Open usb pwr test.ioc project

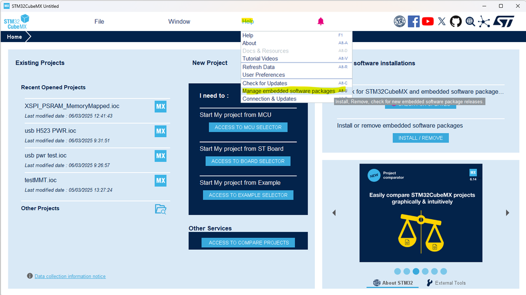pos(46,155)
